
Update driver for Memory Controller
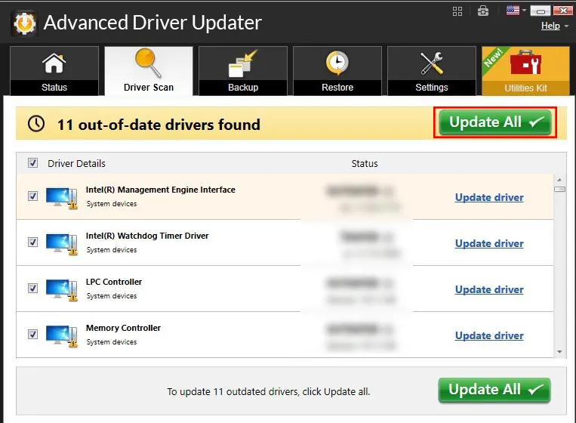click(489, 335)
